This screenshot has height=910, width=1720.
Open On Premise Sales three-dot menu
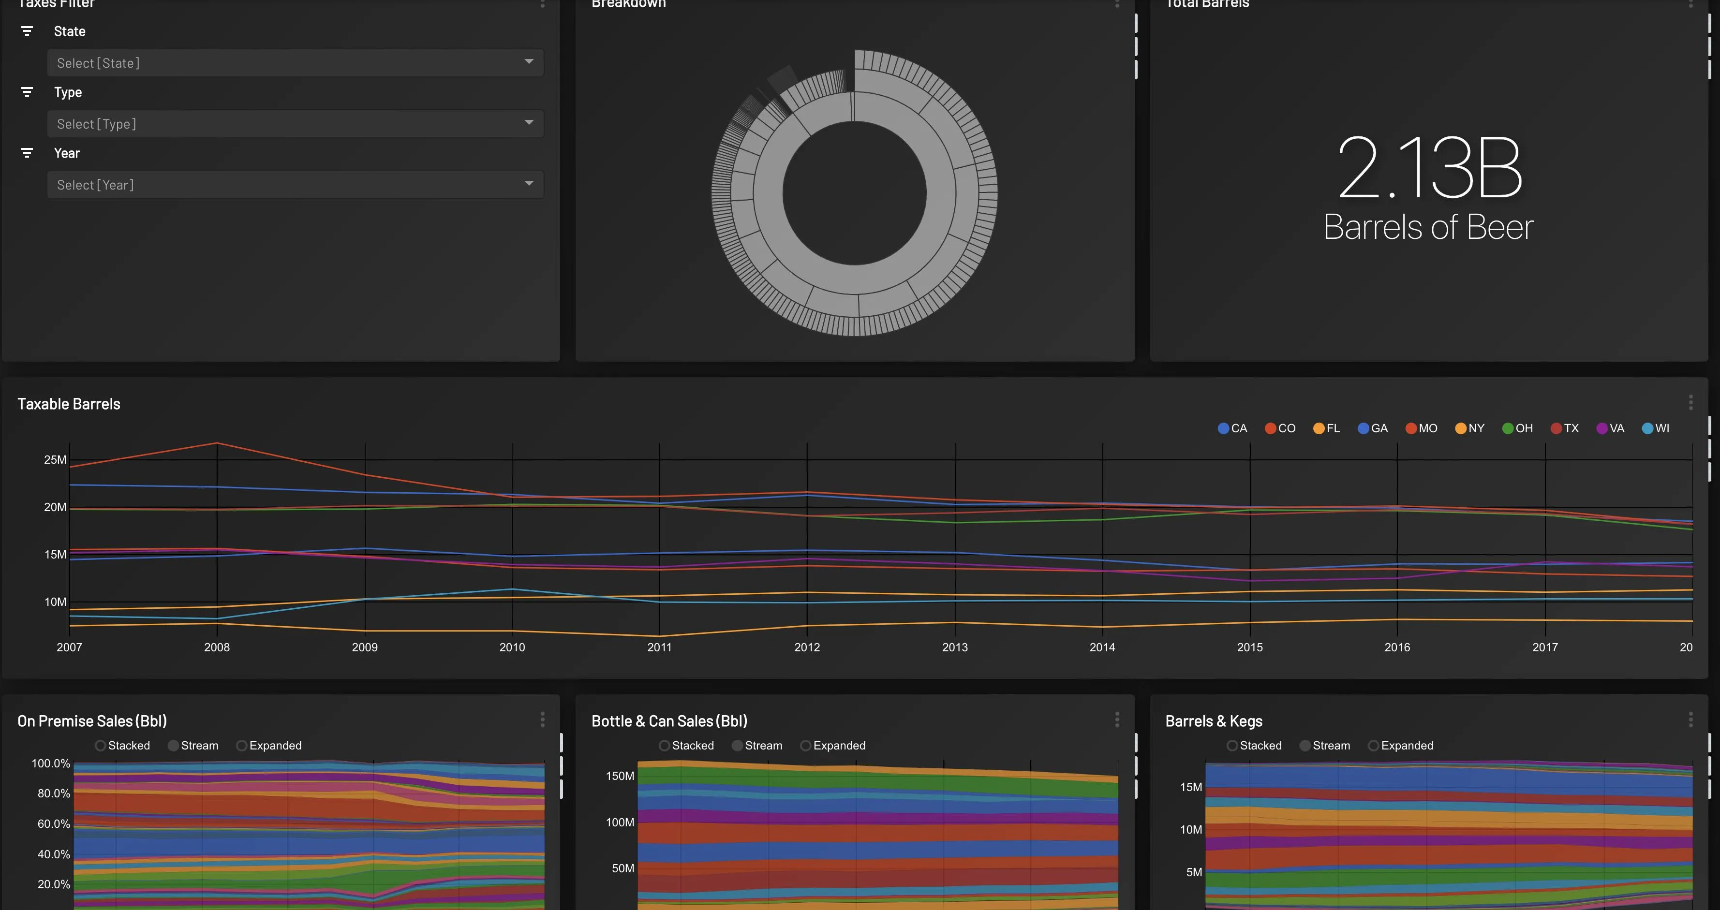pyautogui.click(x=542, y=719)
